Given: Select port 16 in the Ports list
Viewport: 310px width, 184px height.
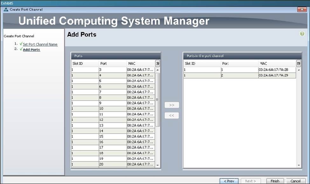Looking at the screenshot, I should click(x=113, y=142).
